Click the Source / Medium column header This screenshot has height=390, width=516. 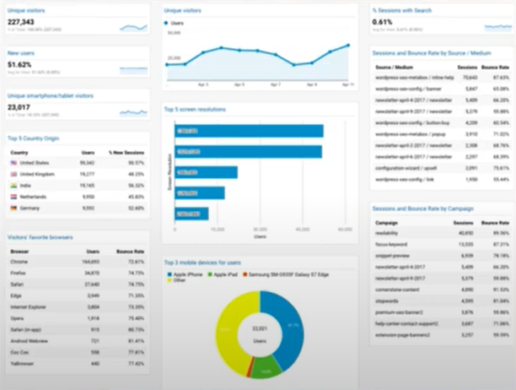[395, 68]
